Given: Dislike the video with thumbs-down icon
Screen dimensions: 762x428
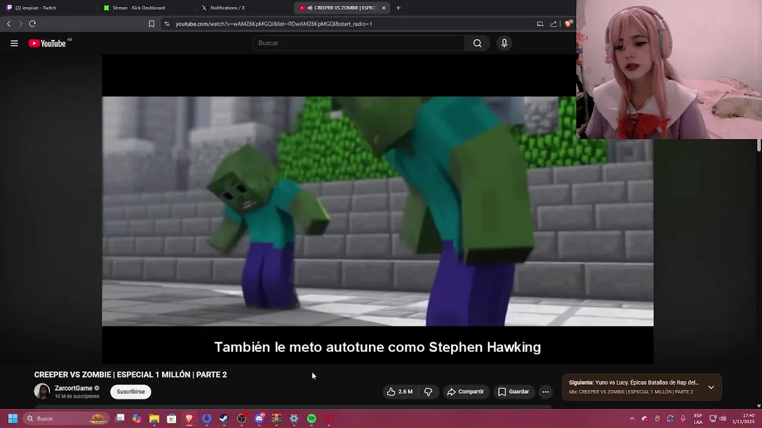Looking at the screenshot, I should click(x=428, y=392).
